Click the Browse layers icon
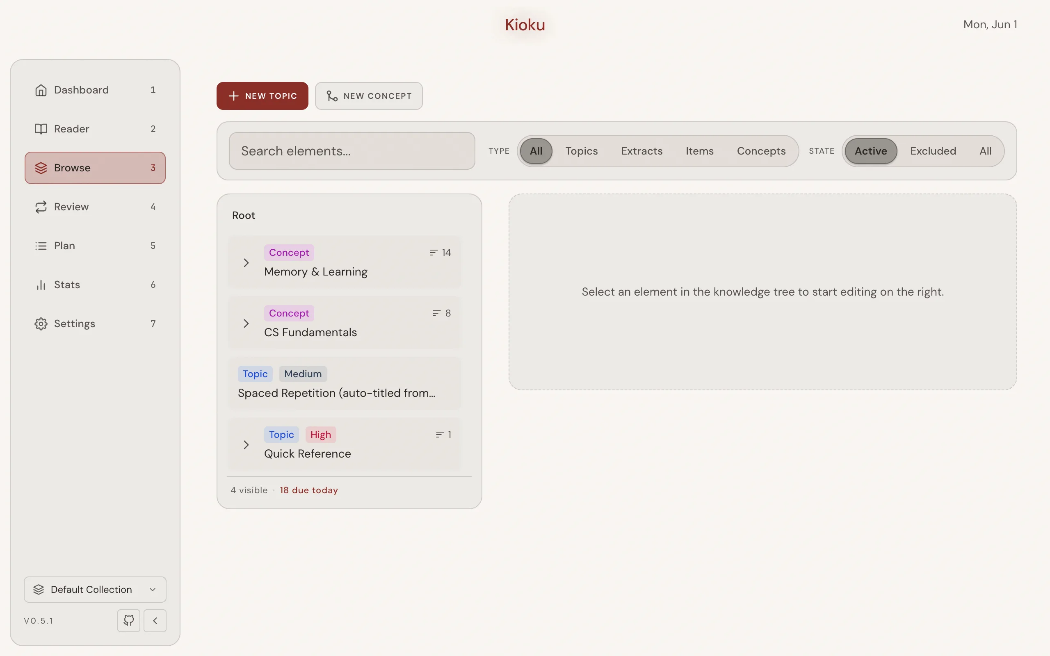 [x=41, y=168]
